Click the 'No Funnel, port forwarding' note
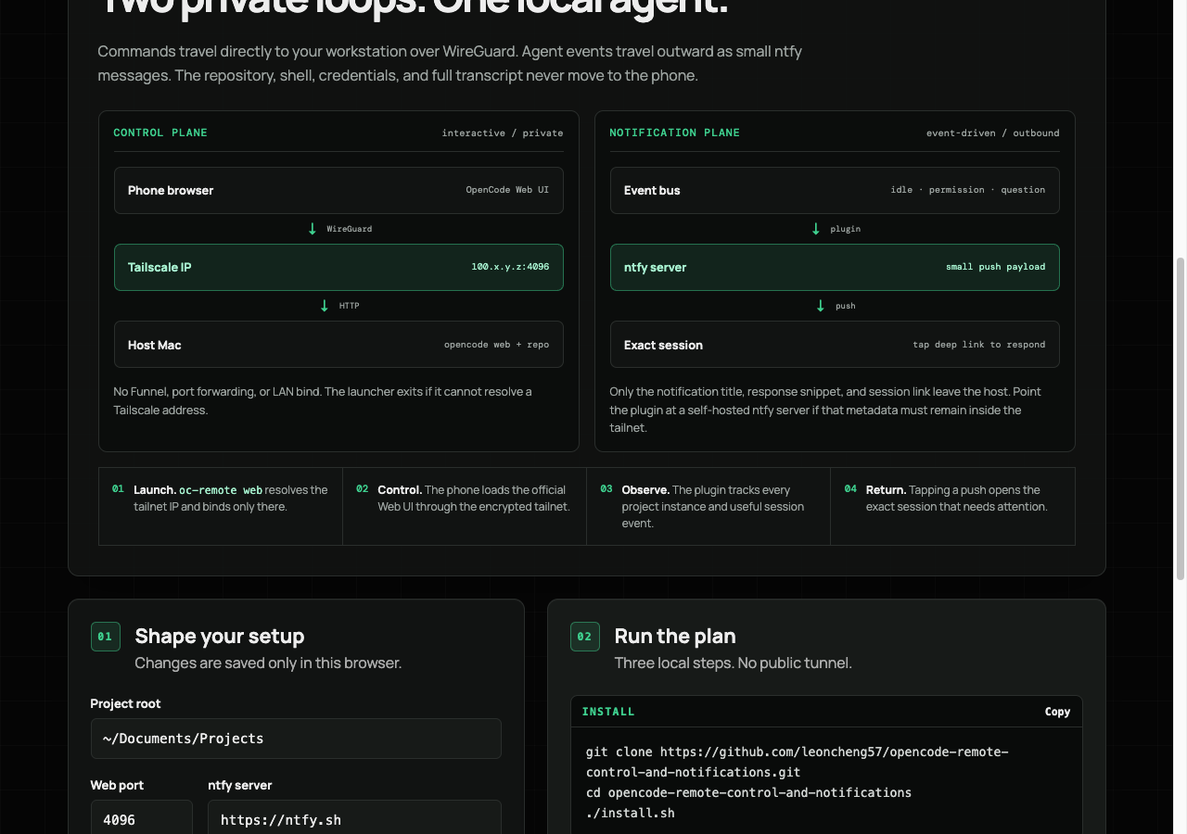This screenshot has width=1187, height=834. pyautogui.click(x=323, y=400)
